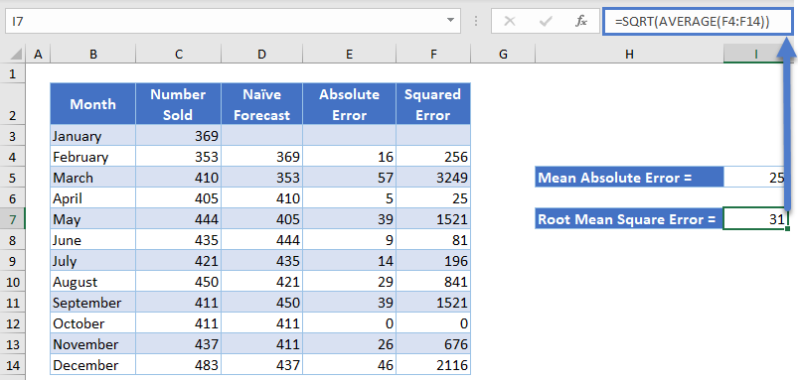Click the Select All corner triangle
Image resolution: width=798 pixels, height=380 pixels.
16,55
